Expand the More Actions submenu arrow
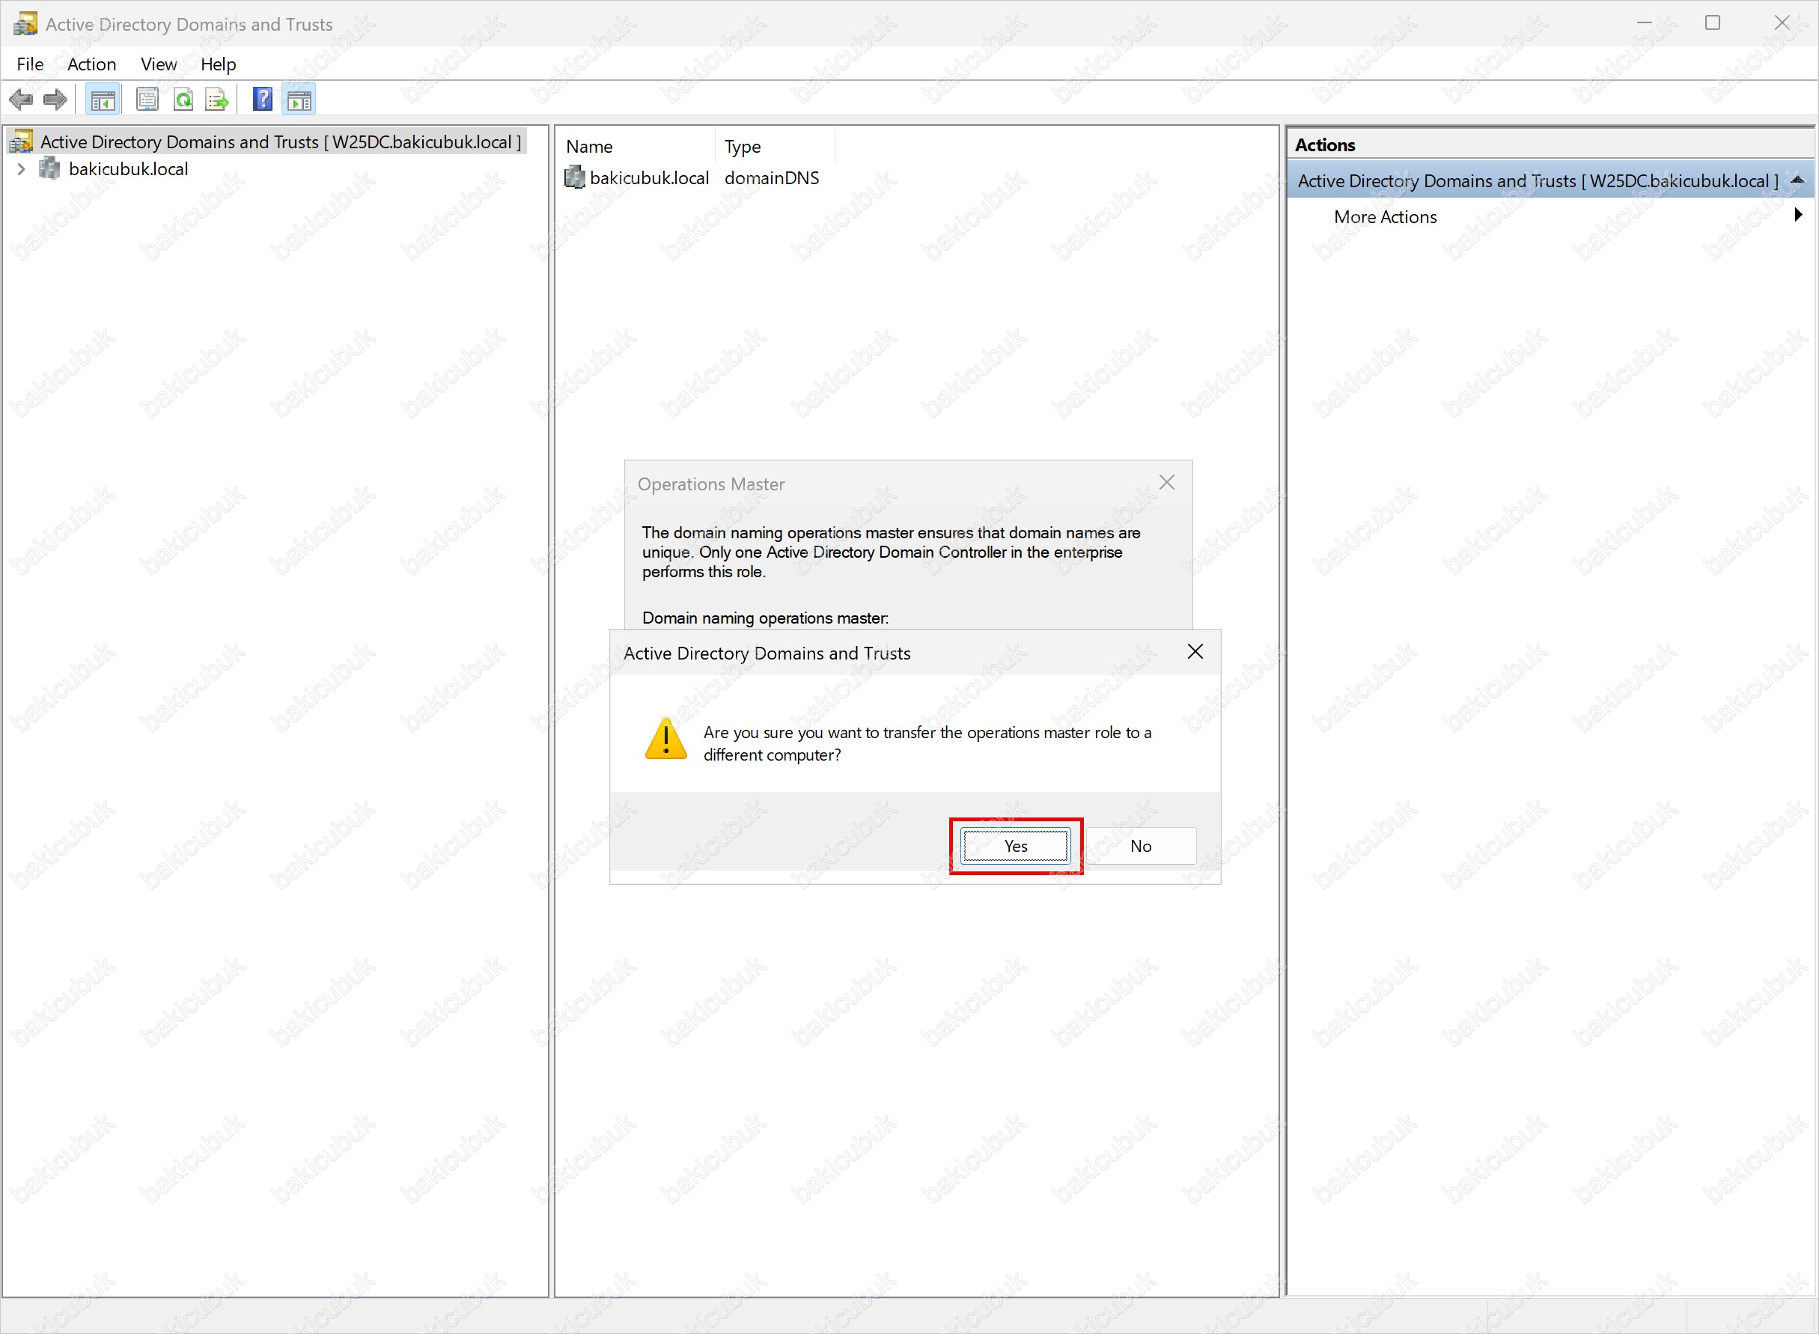Image resolution: width=1819 pixels, height=1334 pixels. (1798, 216)
